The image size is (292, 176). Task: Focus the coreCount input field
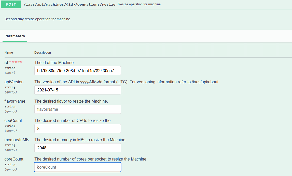click(x=78, y=167)
